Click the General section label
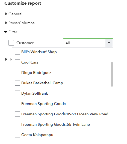127x144 pixels. coord(15,14)
